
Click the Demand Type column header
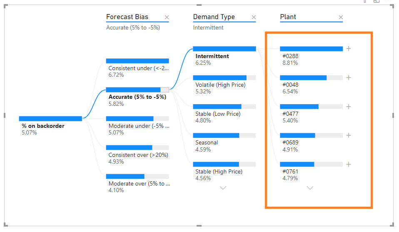click(214, 17)
